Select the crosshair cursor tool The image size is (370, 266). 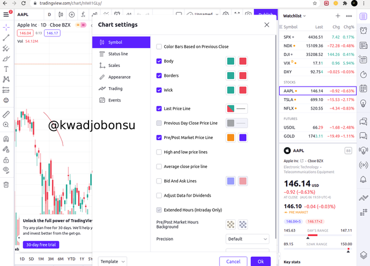click(6, 27)
